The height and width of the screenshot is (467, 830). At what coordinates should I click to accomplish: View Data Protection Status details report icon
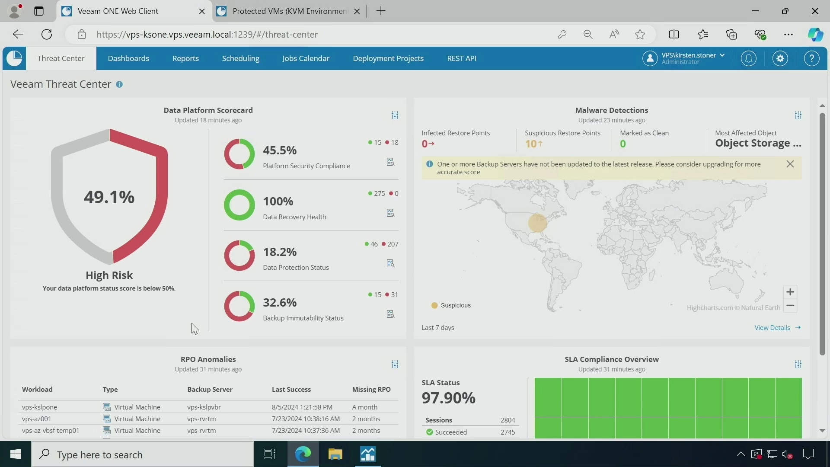[x=390, y=263]
